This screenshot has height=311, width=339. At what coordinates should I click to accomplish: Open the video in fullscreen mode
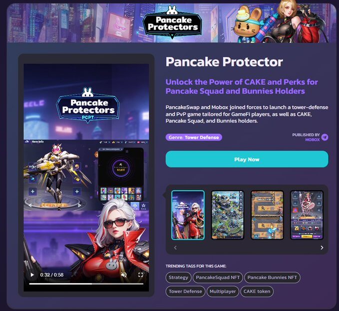pos(140,275)
